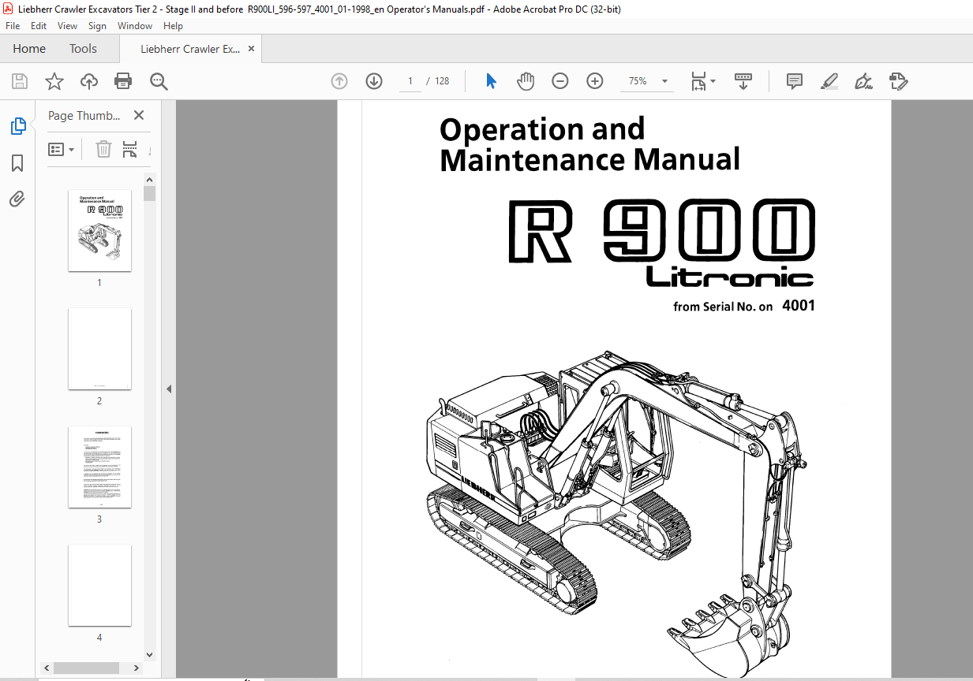Bookmark the file with the star icon
This screenshot has height=681, width=973.
(x=54, y=81)
